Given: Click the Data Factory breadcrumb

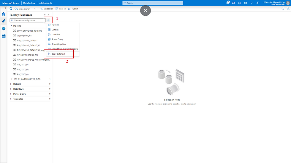Looking at the screenshot, I should tap(29, 3).
